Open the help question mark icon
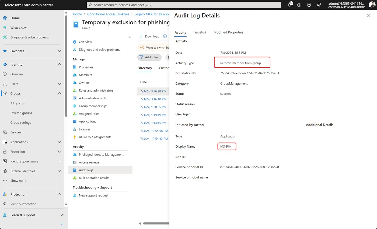Viewport: 377px width, 229px height. pos(309,5)
